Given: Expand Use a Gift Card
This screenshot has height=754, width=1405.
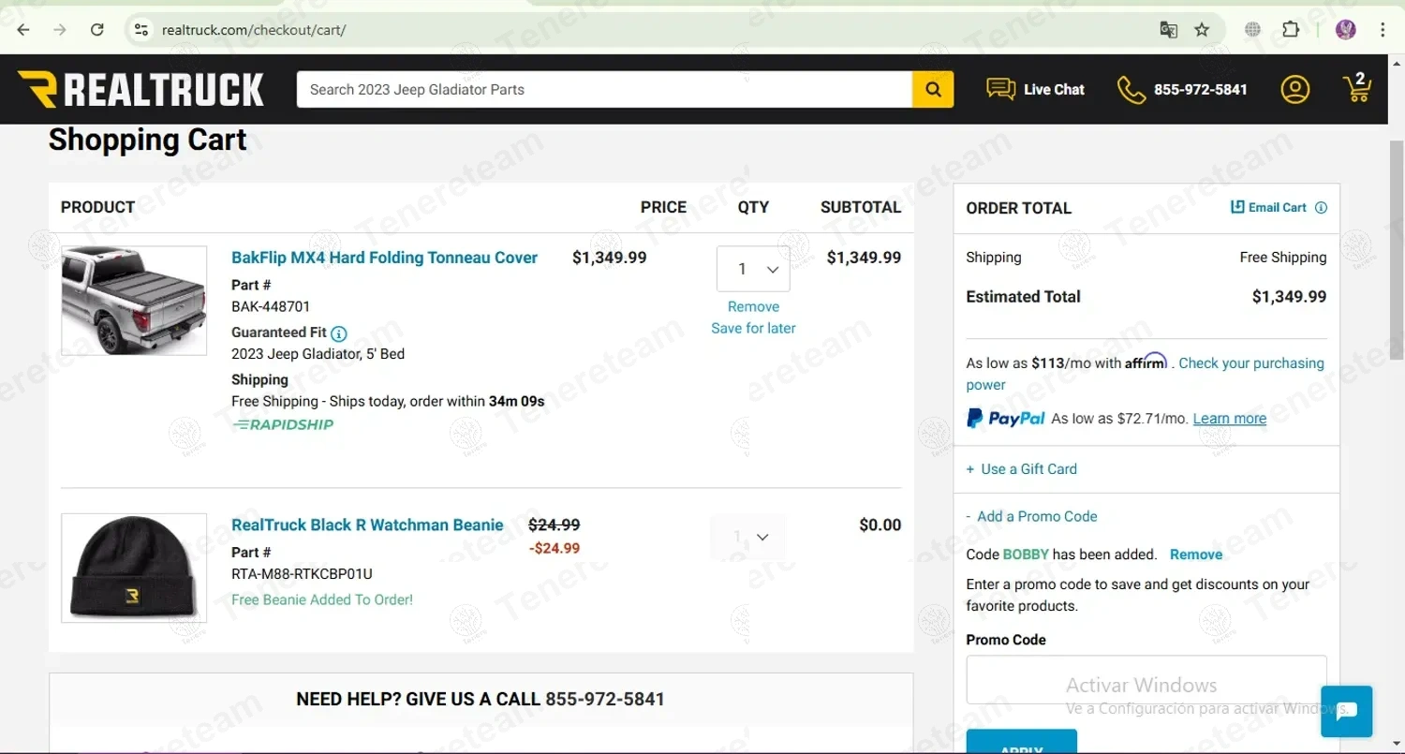Looking at the screenshot, I should pyautogui.click(x=1022, y=469).
